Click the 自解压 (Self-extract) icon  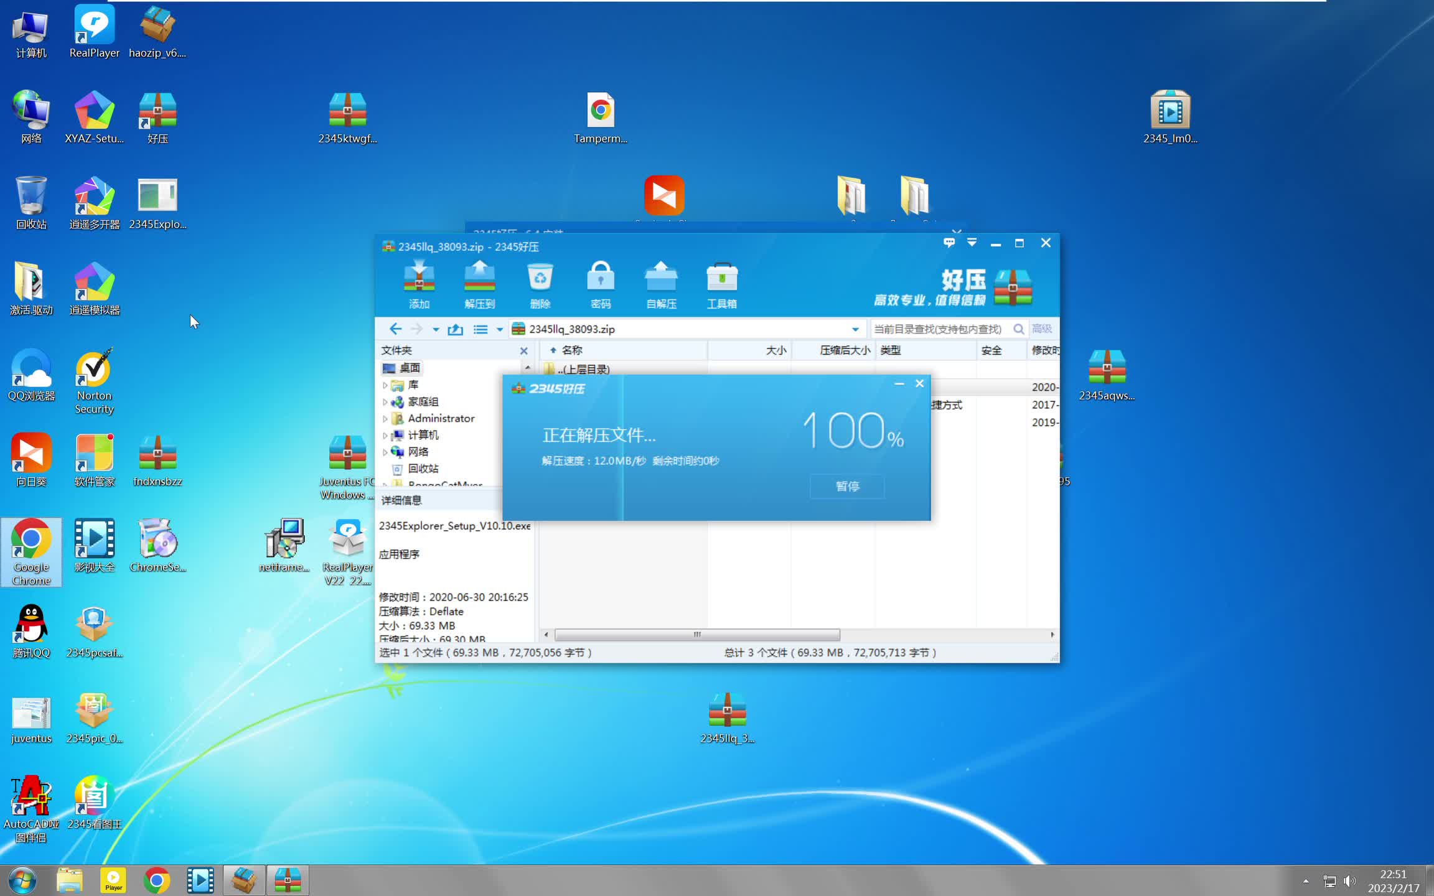[x=661, y=284]
